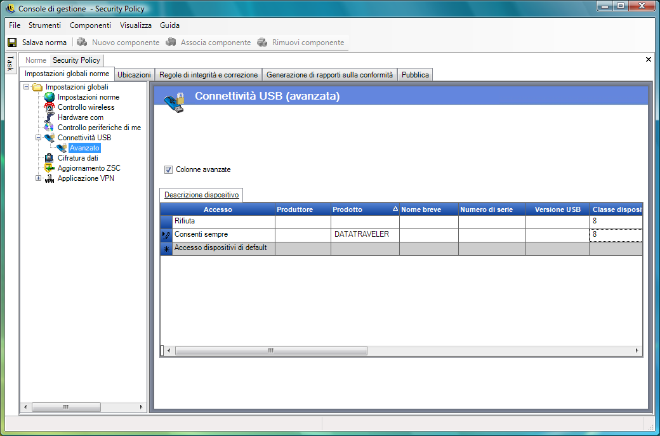Click the Accesso column header
Screen dimensions: 660x436
click(218, 209)
